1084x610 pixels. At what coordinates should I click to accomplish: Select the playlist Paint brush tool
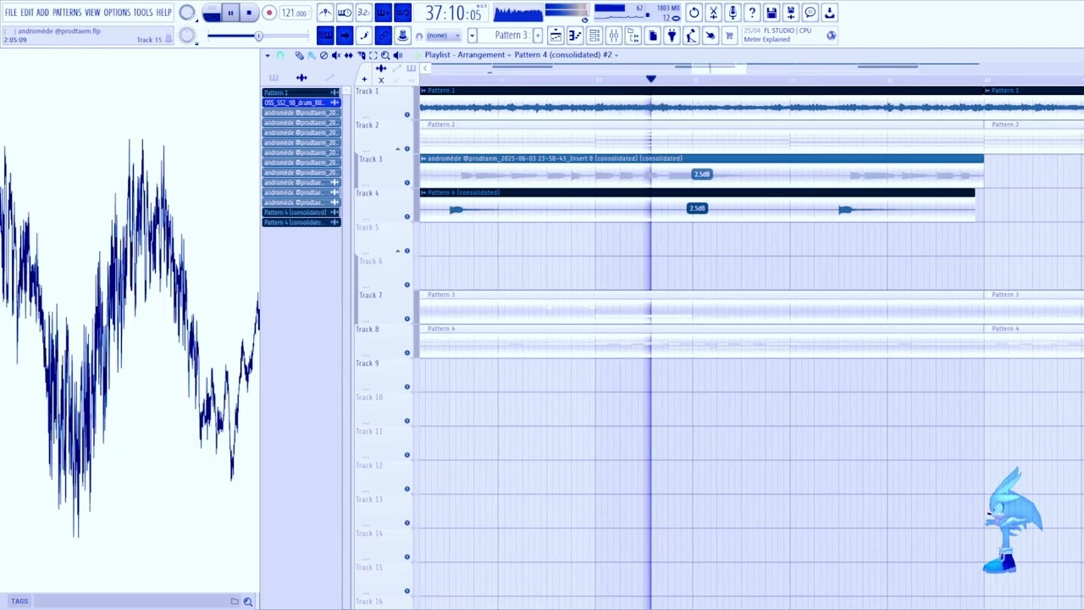tap(312, 55)
